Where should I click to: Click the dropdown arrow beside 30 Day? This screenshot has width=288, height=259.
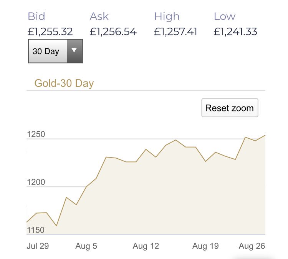click(74, 51)
